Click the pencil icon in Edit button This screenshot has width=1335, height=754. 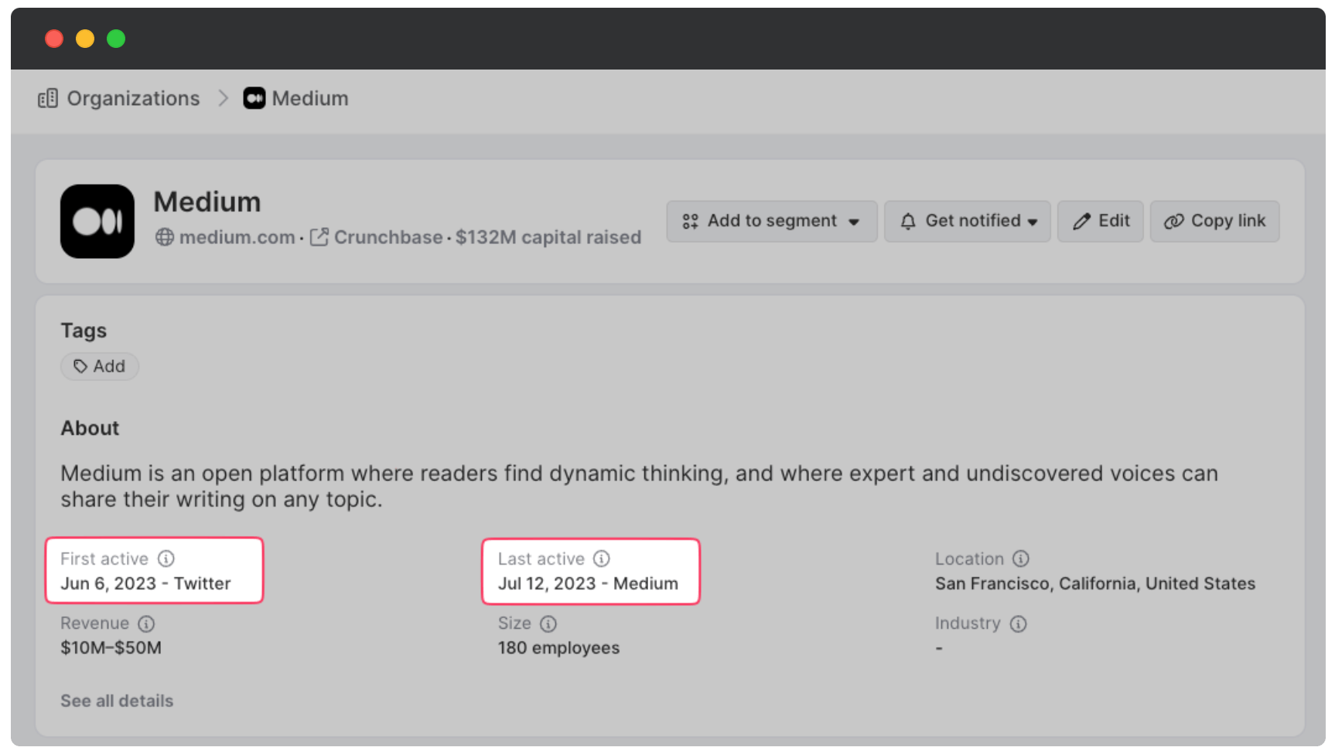pyautogui.click(x=1082, y=222)
